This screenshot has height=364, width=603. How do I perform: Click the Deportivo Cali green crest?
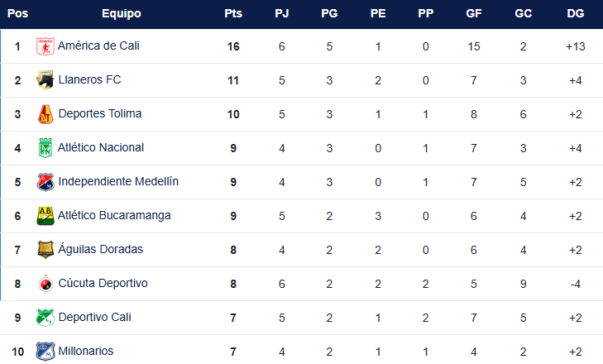(45, 318)
